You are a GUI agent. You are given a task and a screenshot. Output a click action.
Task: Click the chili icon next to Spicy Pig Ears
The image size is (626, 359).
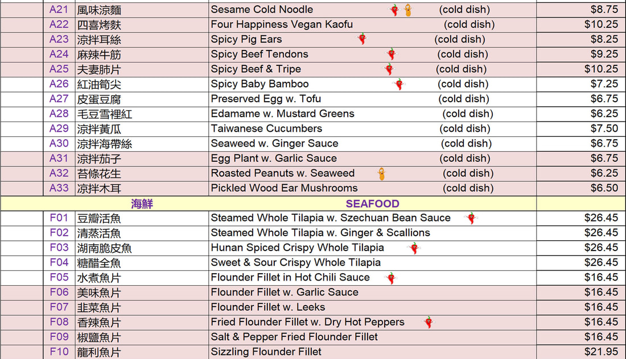tap(362, 39)
